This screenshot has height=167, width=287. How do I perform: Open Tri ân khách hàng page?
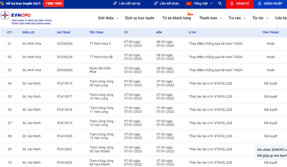[177, 18]
